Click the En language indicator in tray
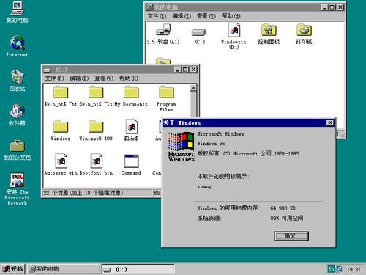Screen dimensions: 366x275 [331, 269]
